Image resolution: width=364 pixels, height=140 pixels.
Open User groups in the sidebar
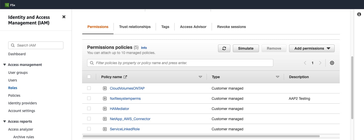tap(18, 73)
